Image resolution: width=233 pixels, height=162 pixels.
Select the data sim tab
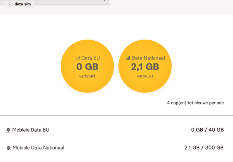pos(19,4)
